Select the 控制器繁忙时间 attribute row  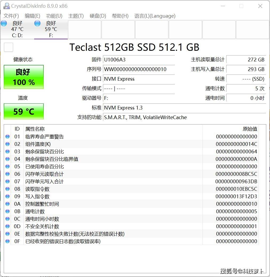(x=131, y=204)
